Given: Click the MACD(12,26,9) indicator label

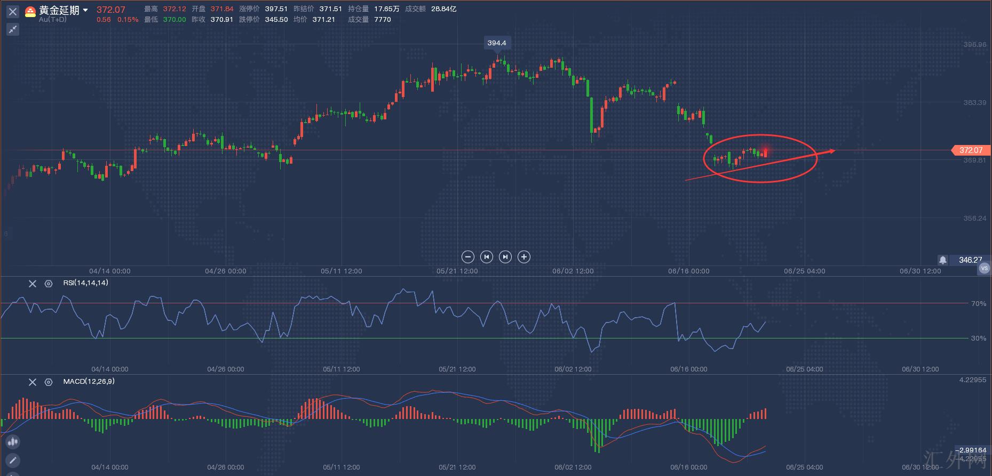Looking at the screenshot, I should pos(89,382).
